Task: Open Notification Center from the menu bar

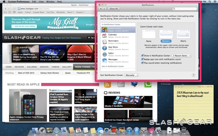Action: coord(214,1)
